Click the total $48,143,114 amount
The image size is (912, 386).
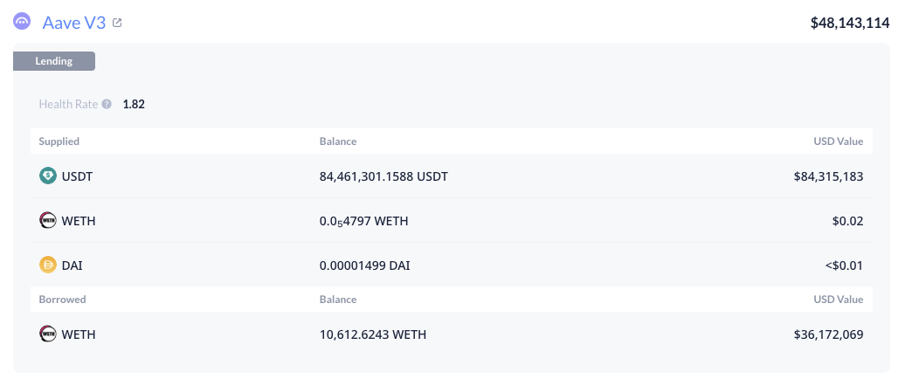[x=850, y=23]
